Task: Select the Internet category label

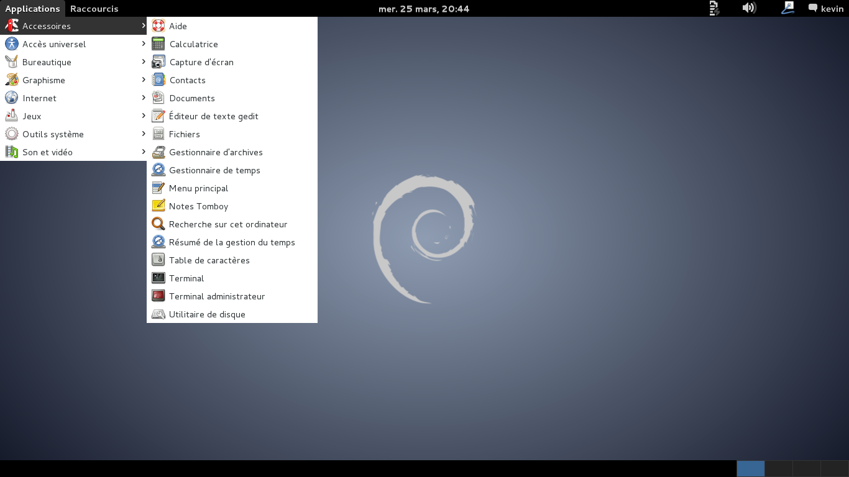Action: click(39, 98)
